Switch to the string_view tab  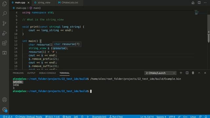(x=44, y=3)
